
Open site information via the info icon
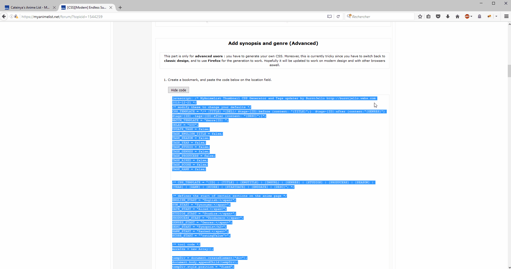12,16
